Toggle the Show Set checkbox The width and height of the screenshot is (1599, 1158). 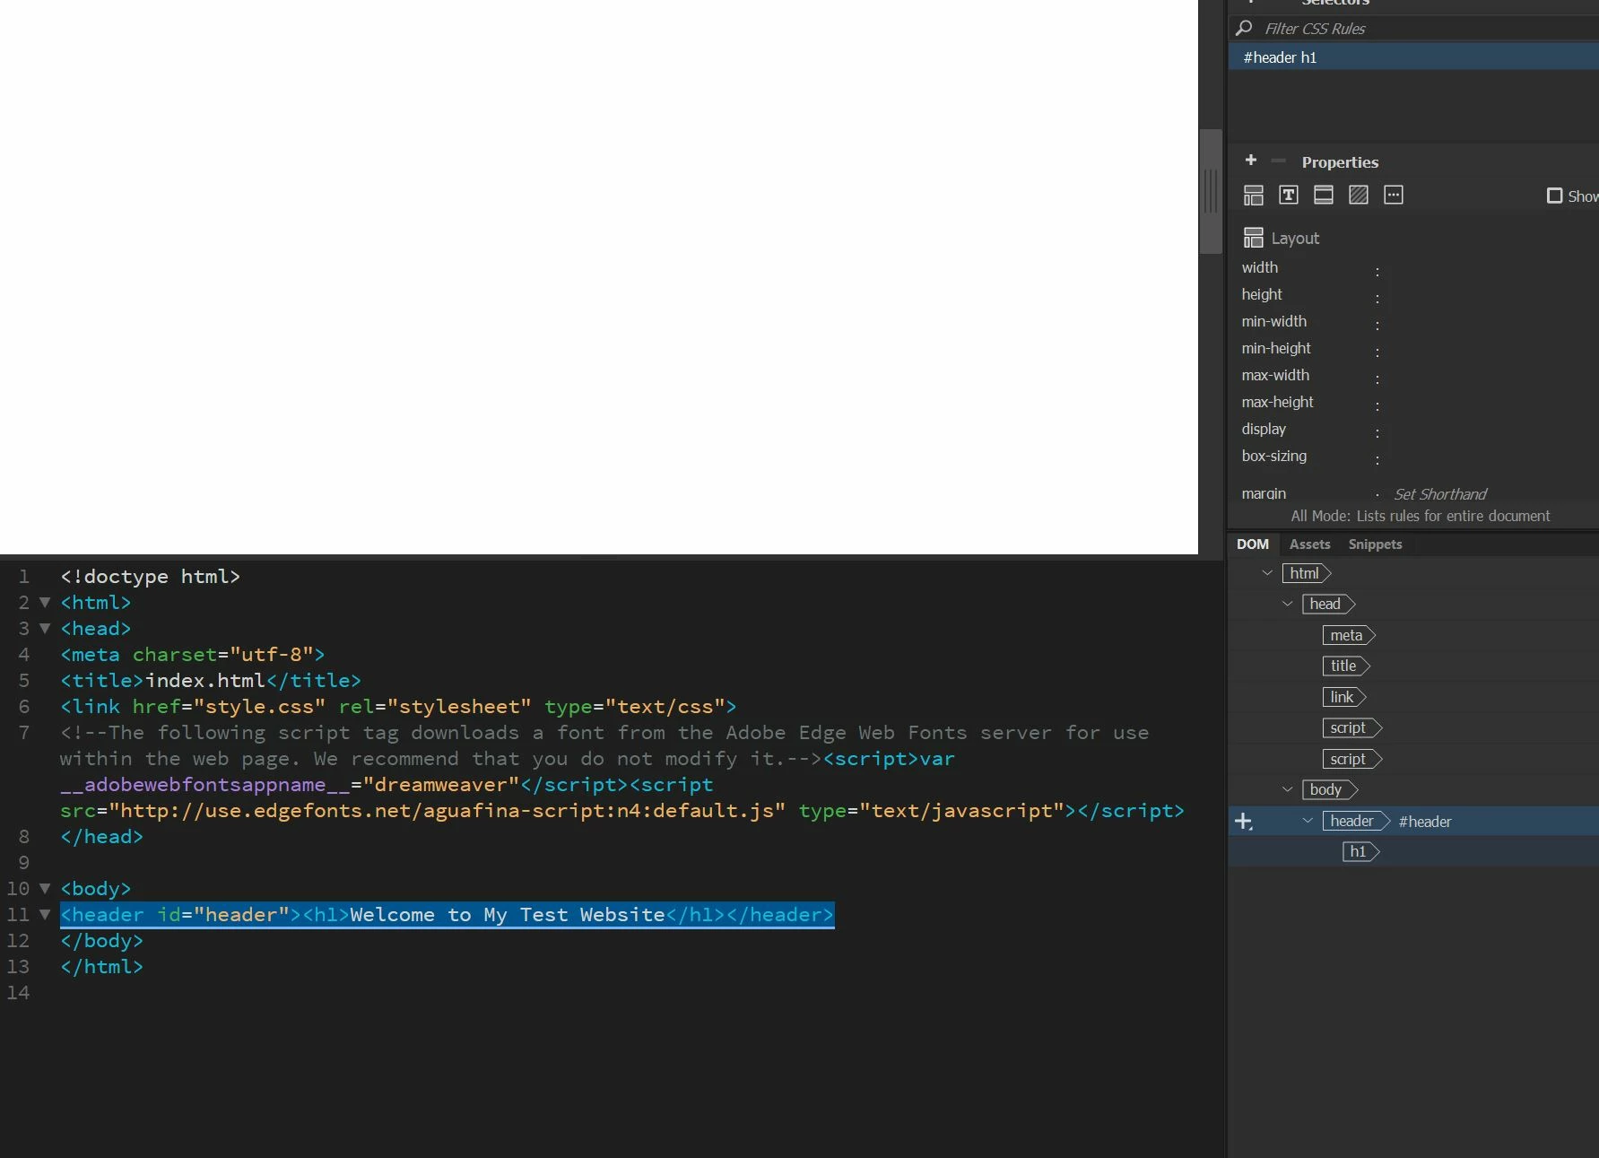click(1554, 196)
